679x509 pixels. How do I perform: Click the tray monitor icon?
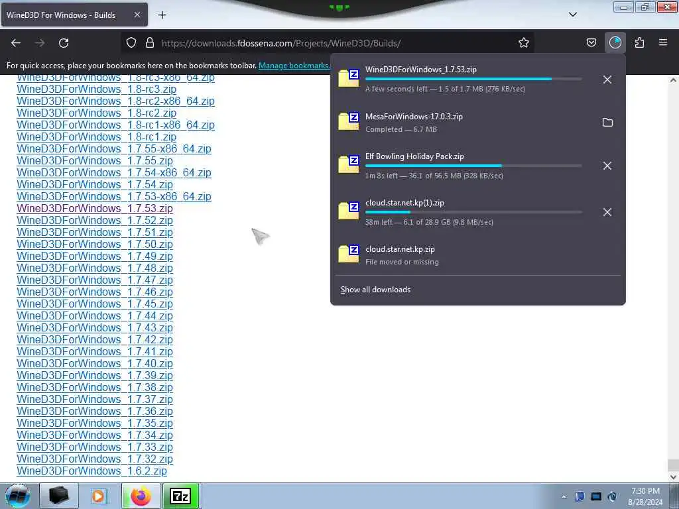pyautogui.click(x=596, y=496)
